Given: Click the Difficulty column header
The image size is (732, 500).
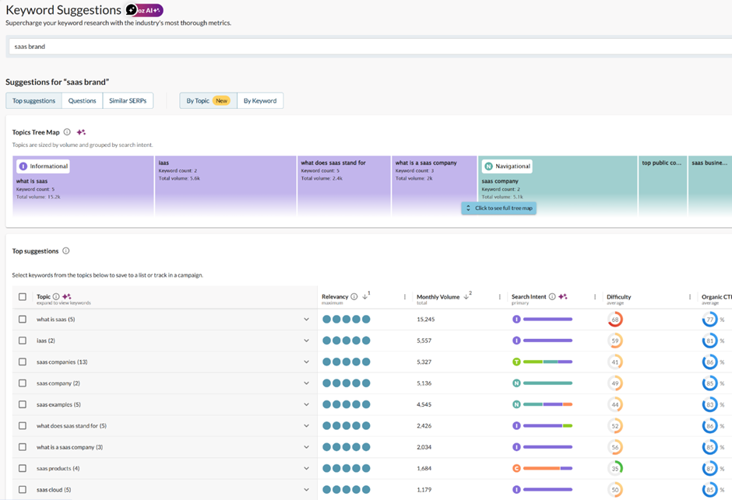Looking at the screenshot, I should (x=618, y=297).
